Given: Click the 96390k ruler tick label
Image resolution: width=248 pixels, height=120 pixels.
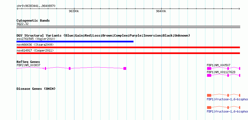Looking at the screenshot, I should [x=74, y=11].
